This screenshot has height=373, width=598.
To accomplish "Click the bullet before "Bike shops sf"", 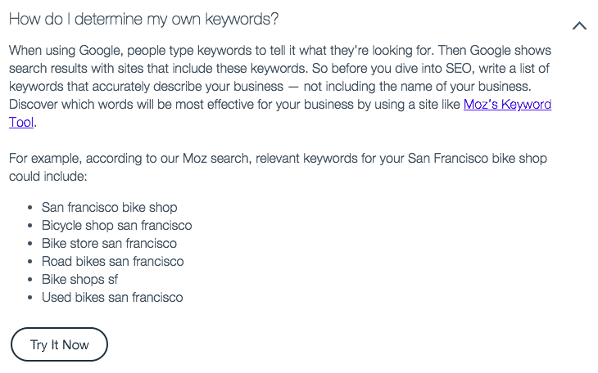I will click(30, 280).
